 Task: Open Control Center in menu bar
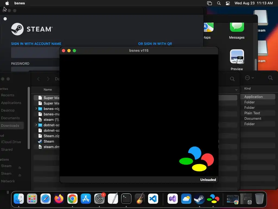(228, 3)
